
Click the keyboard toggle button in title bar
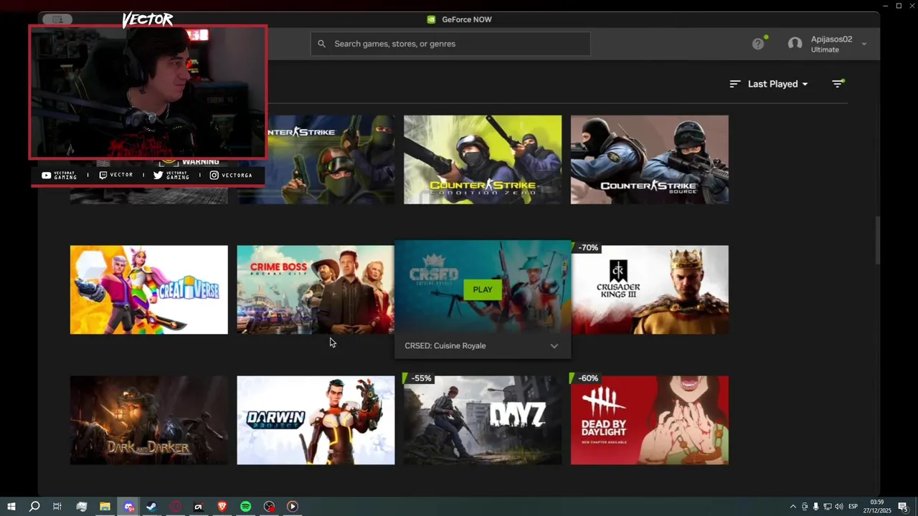click(x=58, y=19)
